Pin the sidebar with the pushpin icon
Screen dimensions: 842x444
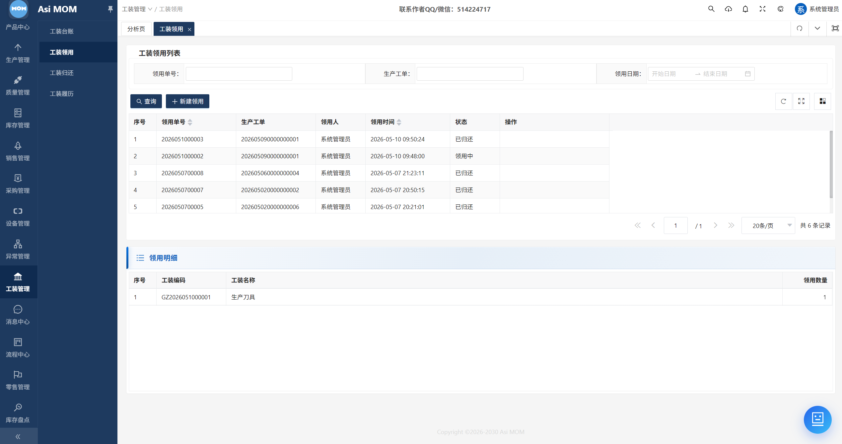click(x=110, y=9)
